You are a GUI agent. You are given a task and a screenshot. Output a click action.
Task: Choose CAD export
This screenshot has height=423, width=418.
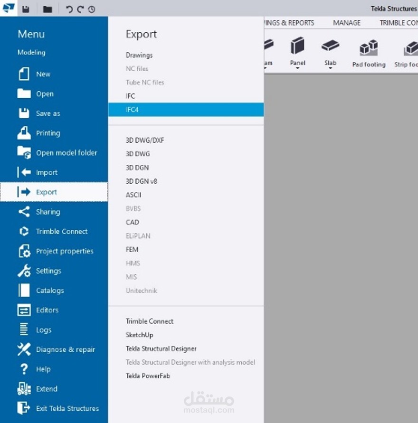(132, 222)
